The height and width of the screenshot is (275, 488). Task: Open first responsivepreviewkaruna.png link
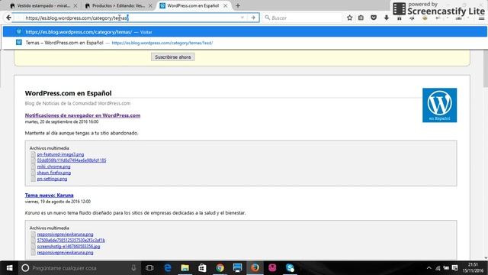coord(65,235)
